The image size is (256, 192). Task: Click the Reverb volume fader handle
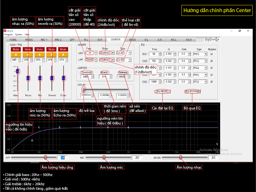click(52, 78)
